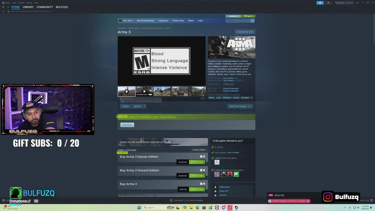Open the Windows Start button
The width and height of the screenshot is (375, 211).
click(139, 207)
